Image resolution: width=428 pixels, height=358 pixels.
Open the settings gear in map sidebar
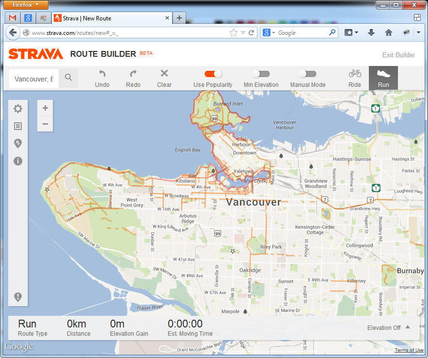18,109
